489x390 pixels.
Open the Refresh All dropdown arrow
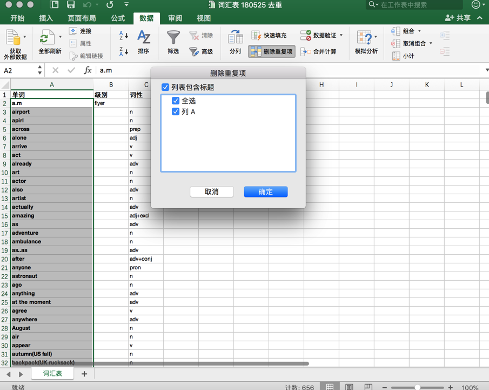point(60,37)
